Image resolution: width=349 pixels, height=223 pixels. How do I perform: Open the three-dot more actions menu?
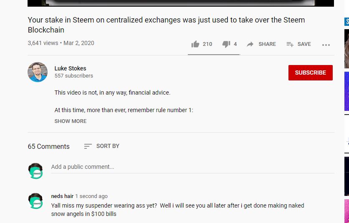pos(326,45)
